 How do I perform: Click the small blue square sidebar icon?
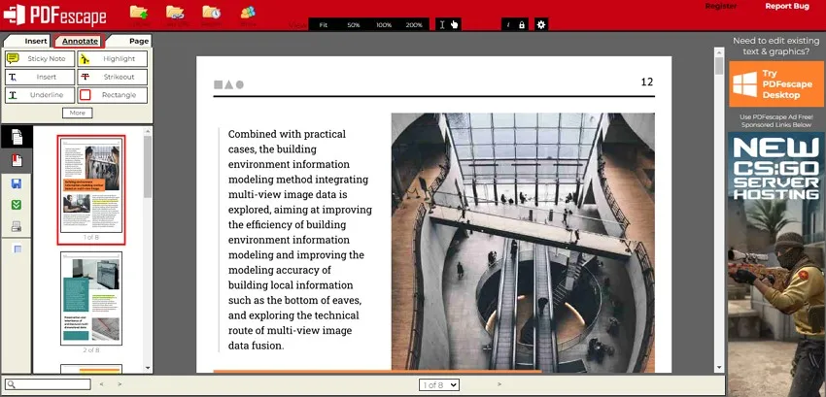(17, 249)
